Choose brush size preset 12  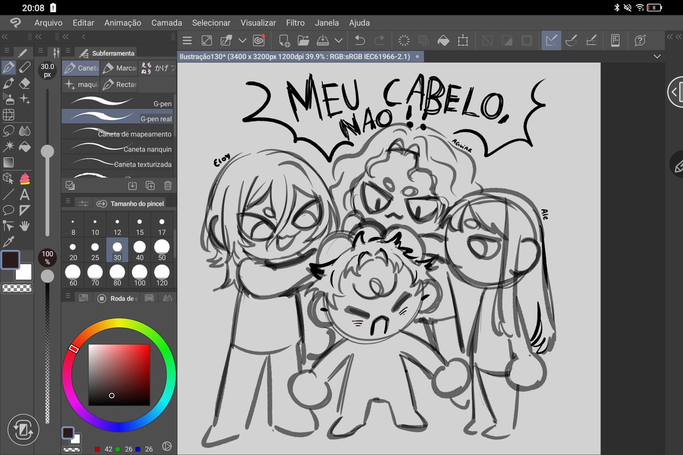click(x=117, y=224)
